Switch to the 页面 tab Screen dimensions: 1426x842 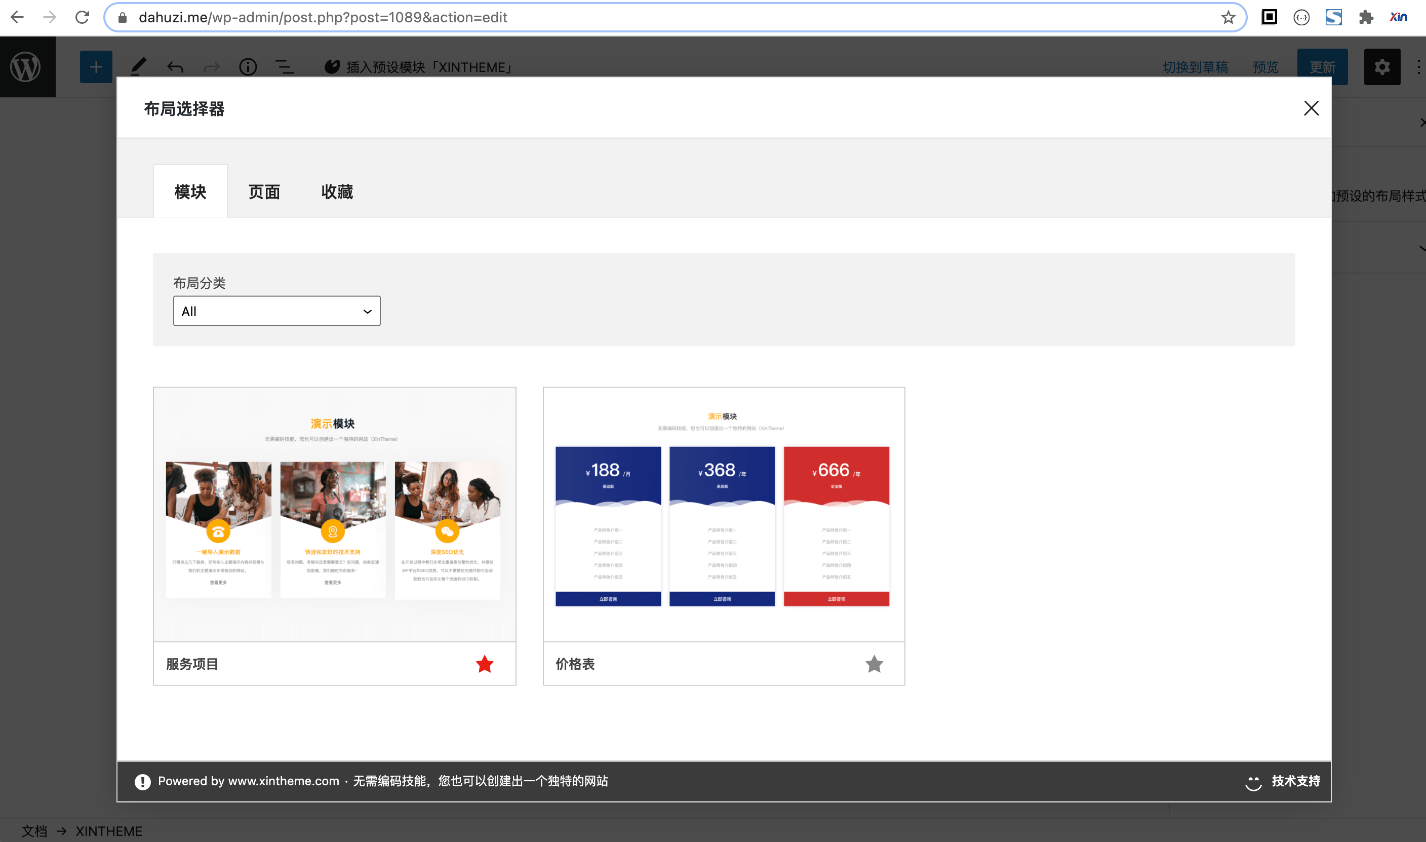click(x=264, y=192)
